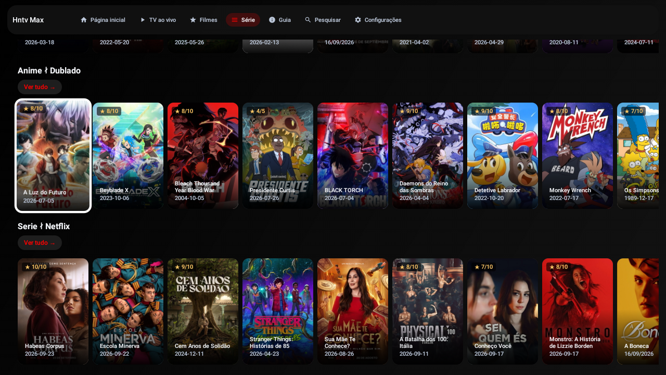Open Presidente Curtis card

(278, 156)
